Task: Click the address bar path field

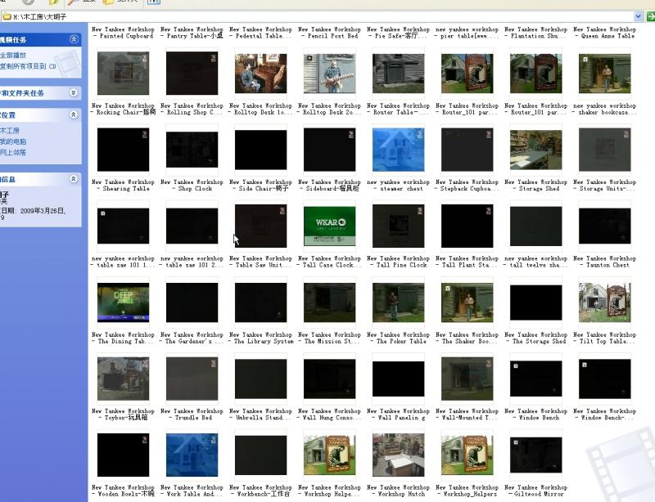Action: pos(318,16)
